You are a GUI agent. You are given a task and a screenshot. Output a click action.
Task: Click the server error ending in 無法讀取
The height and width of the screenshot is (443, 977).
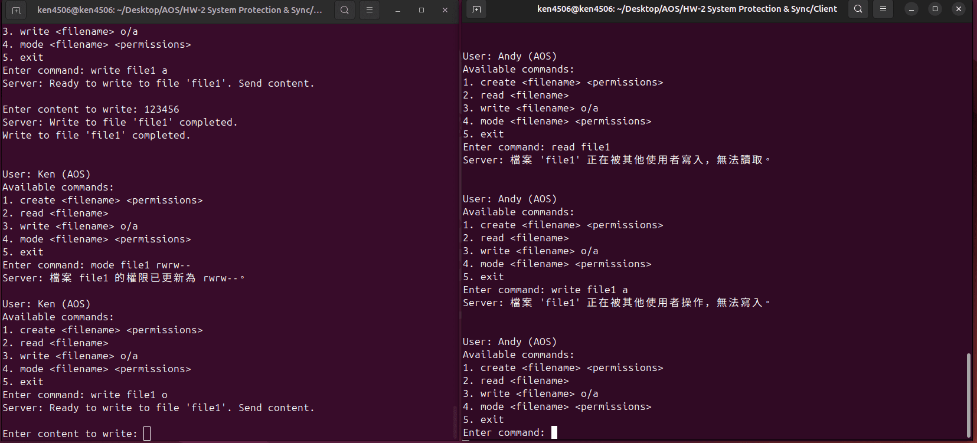click(616, 160)
